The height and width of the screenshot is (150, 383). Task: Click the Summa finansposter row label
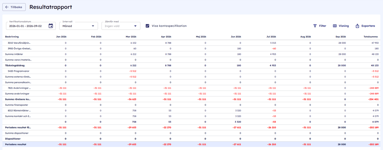coord(17,105)
